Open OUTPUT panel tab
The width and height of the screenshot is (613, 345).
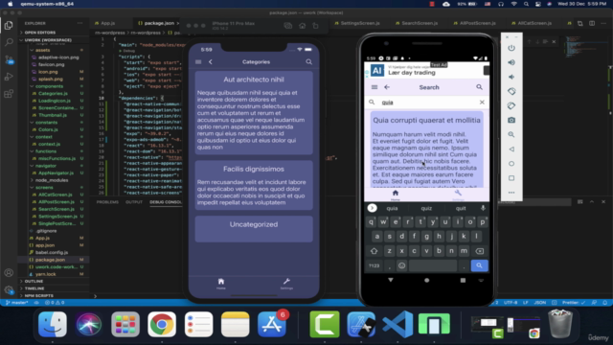134,202
